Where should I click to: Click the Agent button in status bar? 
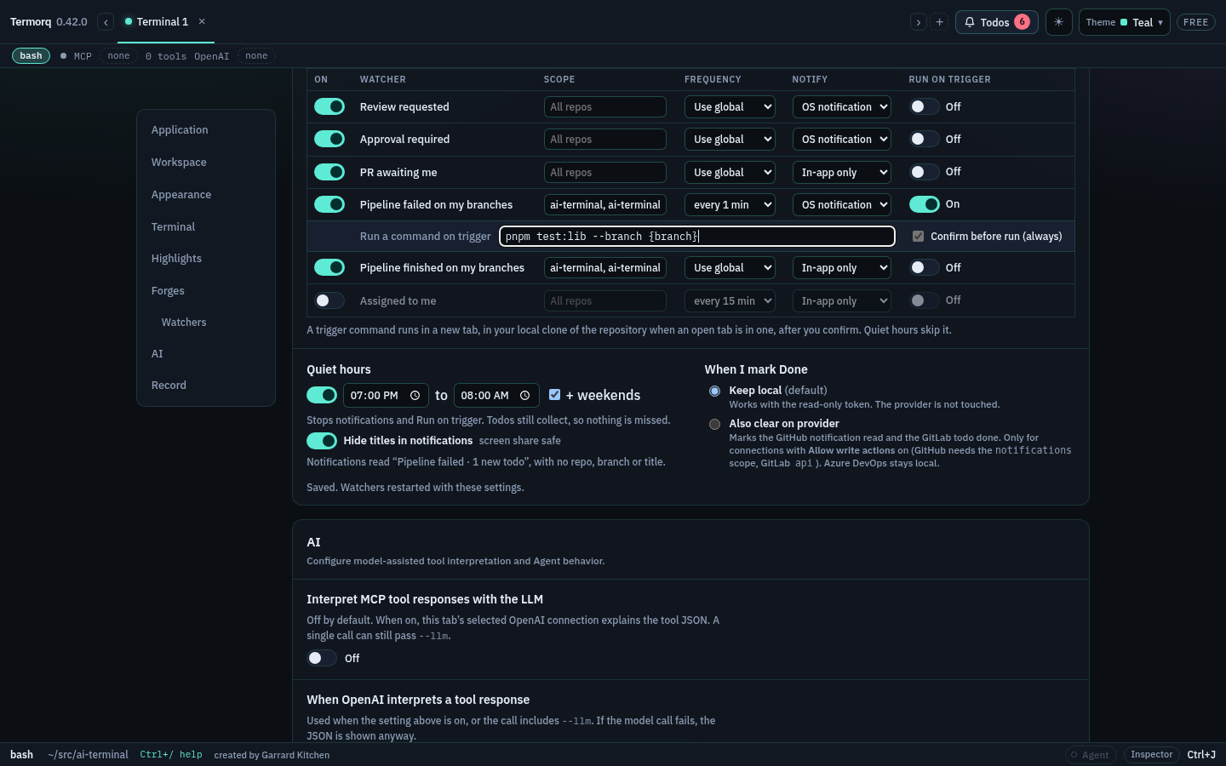coord(1091,755)
